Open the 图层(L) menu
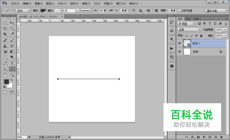 pyautogui.click(x=50, y=4)
